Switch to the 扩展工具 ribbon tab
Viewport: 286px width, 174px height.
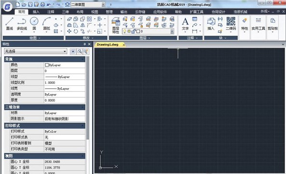tap(196, 12)
